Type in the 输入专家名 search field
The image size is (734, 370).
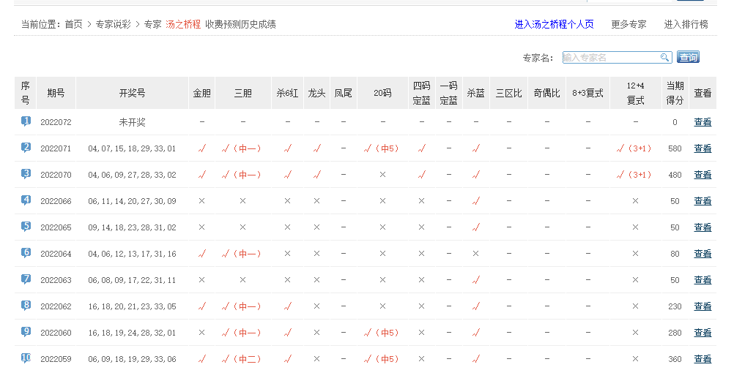[x=611, y=58]
